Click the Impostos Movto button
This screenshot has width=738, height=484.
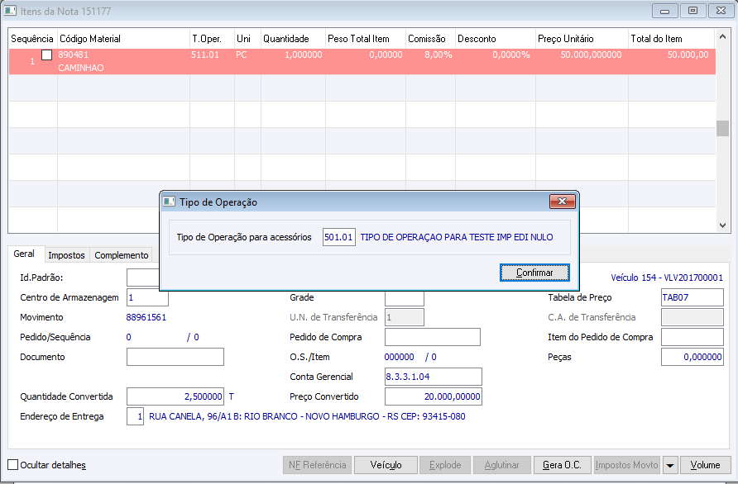pos(627,465)
